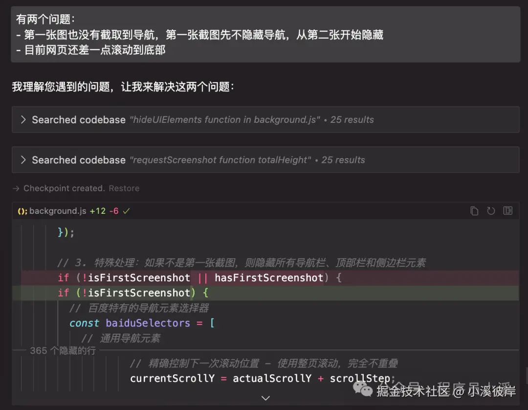Click the green checkmark next to the diff stats
528x410 pixels.
(125, 210)
